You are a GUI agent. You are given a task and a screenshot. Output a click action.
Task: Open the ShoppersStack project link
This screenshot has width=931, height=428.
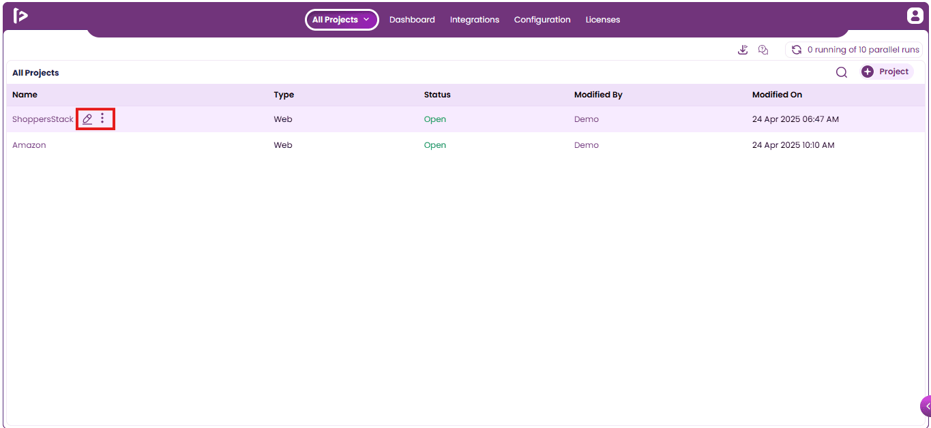43,119
